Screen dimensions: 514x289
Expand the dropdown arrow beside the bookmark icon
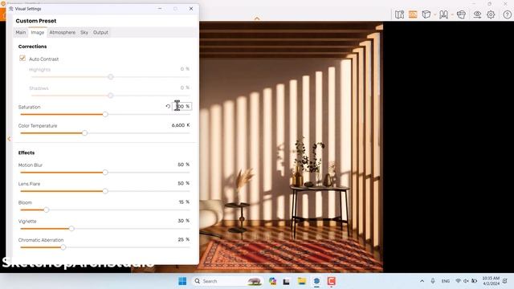coord(452,14)
